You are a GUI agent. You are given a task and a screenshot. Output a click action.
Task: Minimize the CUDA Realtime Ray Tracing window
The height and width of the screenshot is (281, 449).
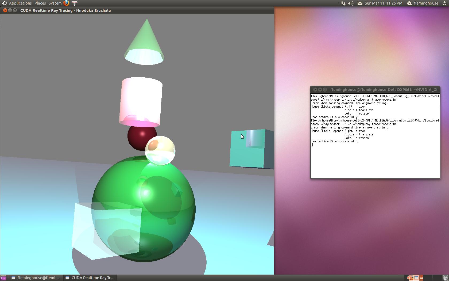10,10
